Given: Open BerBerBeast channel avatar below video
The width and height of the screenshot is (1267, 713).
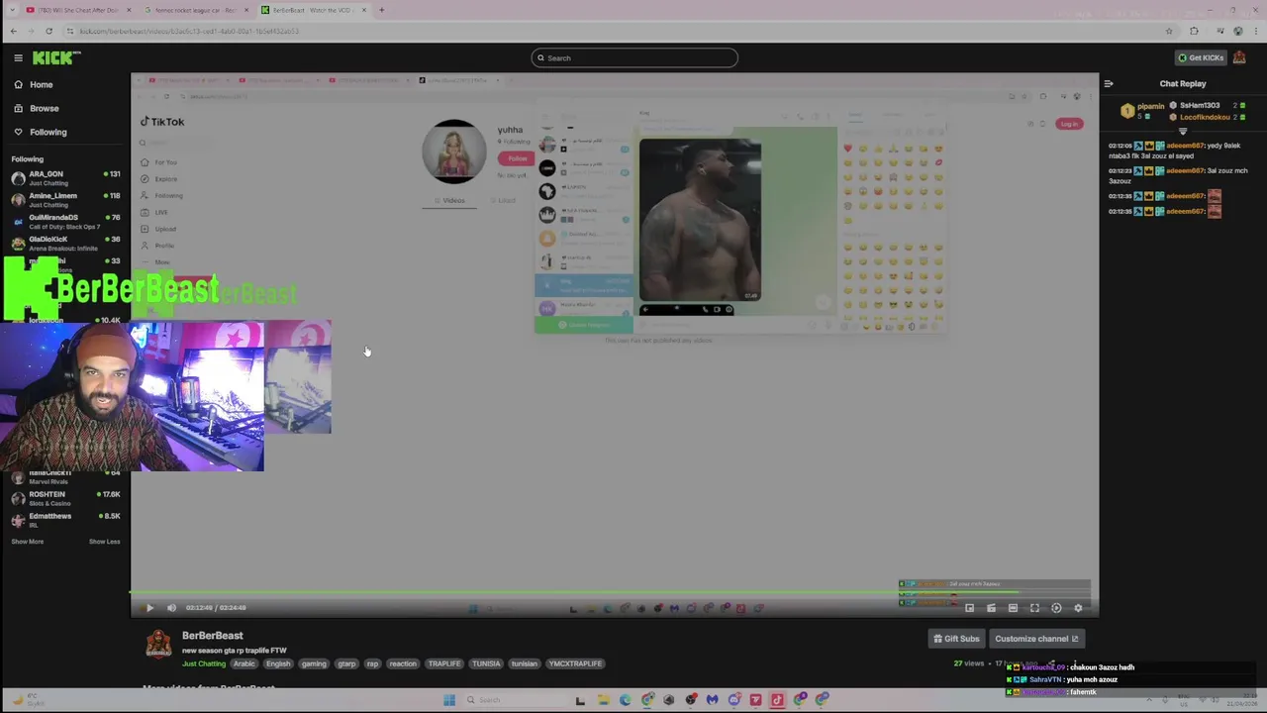Looking at the screenshot, I should pyautogui.click(x=158, y=645).
